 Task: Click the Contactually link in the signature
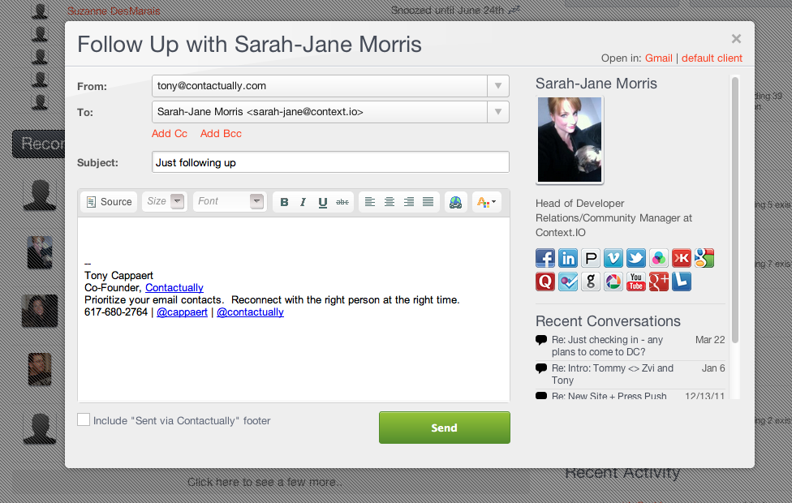pyautogui.click(x=174, y=287)
